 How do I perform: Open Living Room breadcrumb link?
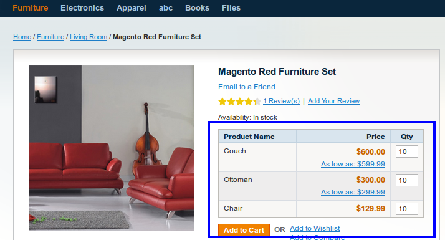[x=89, y=37]
